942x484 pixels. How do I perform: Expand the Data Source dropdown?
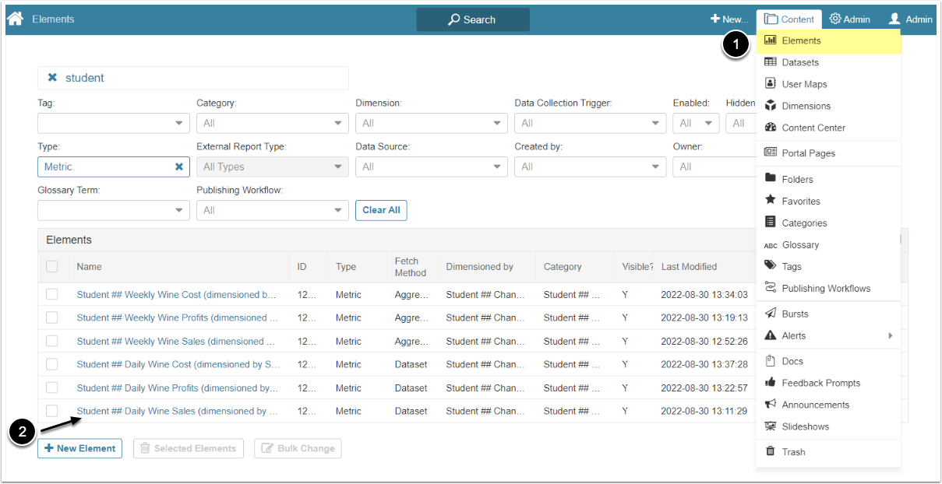pyautogui.click(x=431, y=167)
